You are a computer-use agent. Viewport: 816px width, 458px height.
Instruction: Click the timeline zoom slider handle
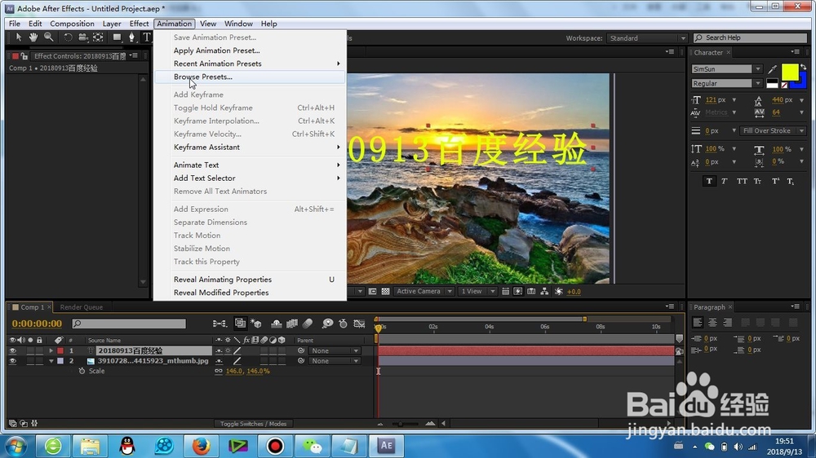pos(399,424)
